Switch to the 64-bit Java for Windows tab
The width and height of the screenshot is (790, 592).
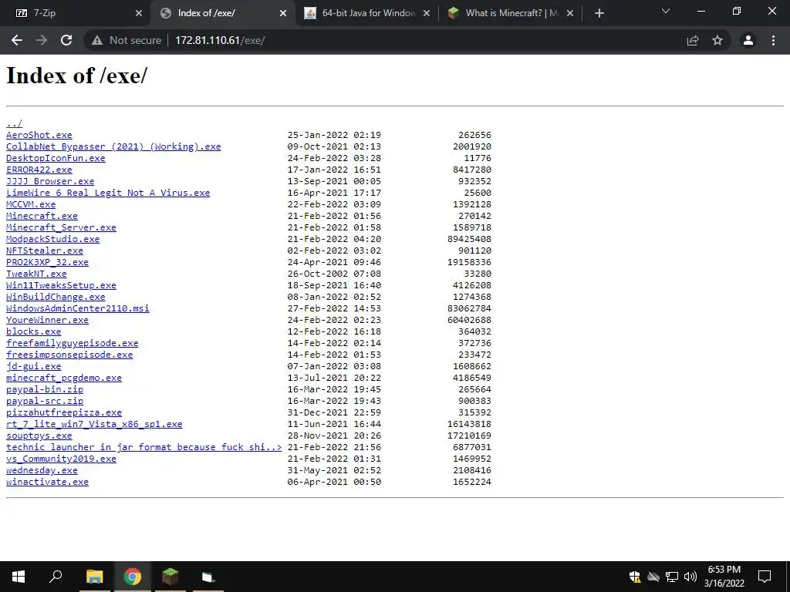[x=366, y=14]
